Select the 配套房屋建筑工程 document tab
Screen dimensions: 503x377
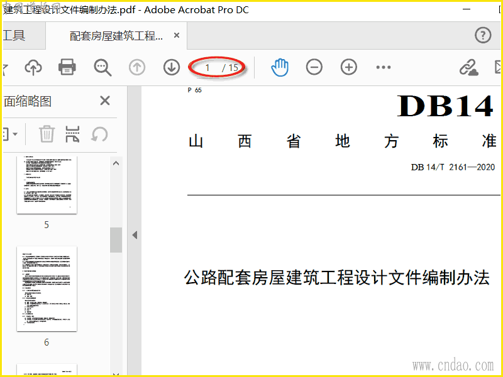pos(116,36)
